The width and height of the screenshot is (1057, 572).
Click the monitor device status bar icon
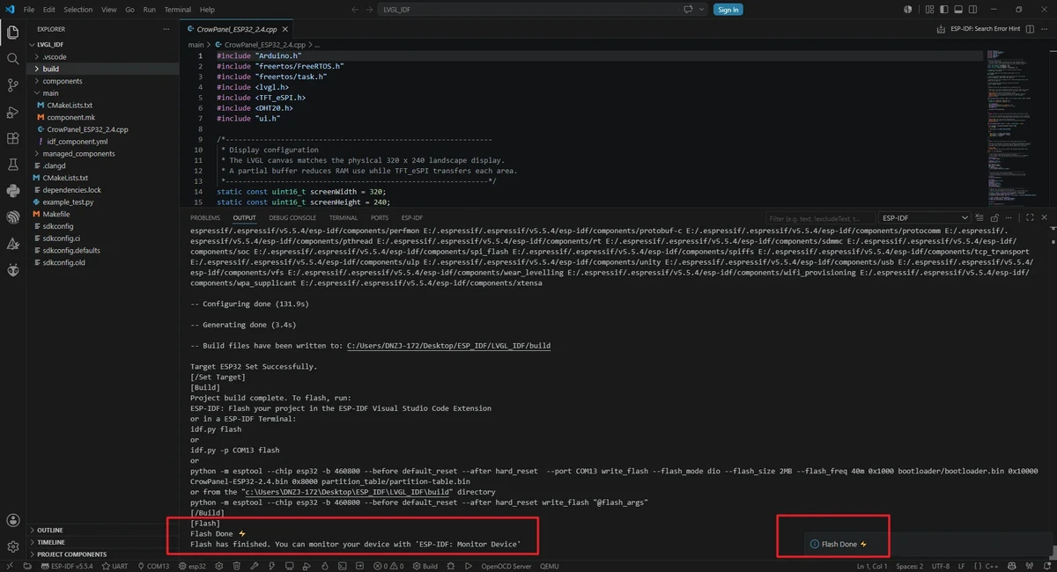tap(289, 566)
